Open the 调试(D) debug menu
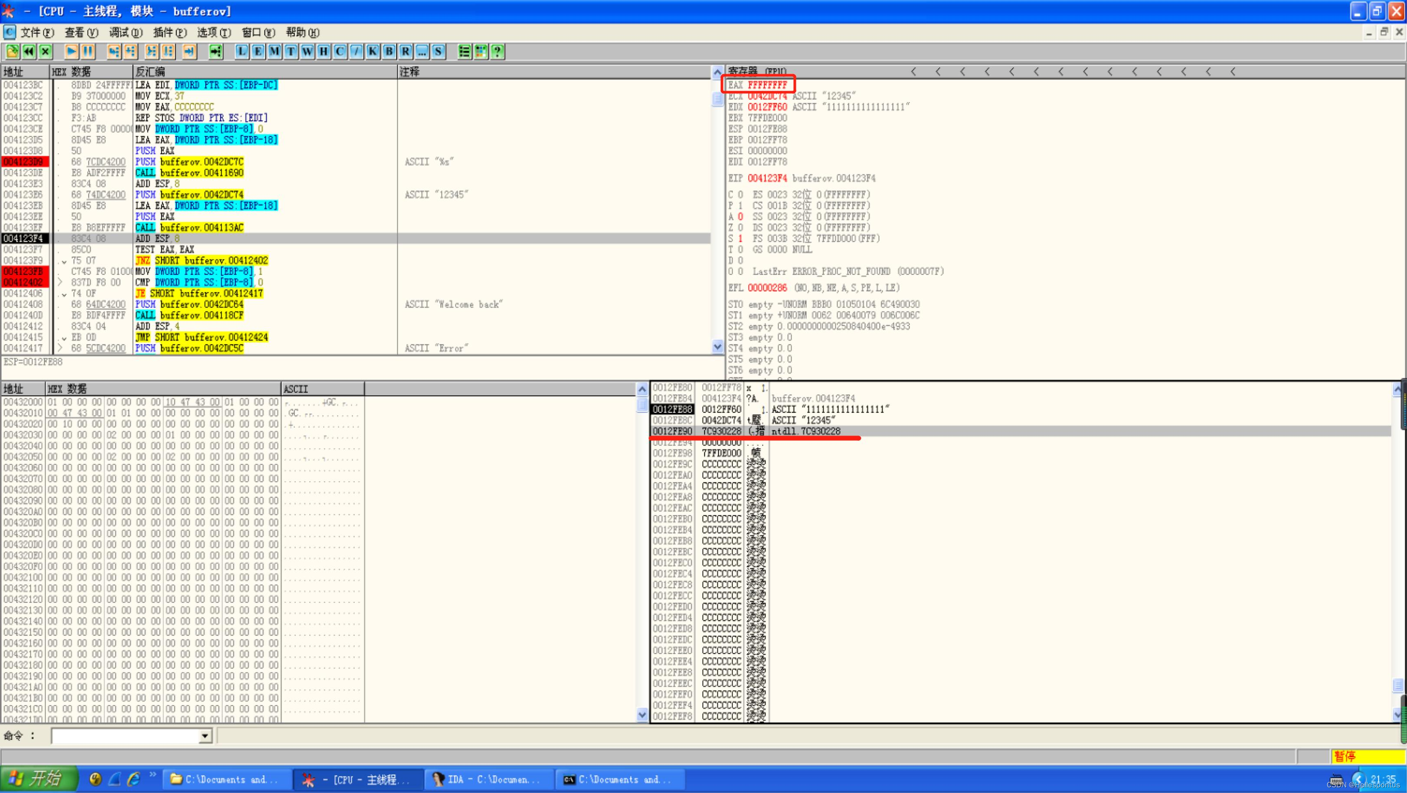This screenshot has height=793, width=1407. (x=126, y=32)
